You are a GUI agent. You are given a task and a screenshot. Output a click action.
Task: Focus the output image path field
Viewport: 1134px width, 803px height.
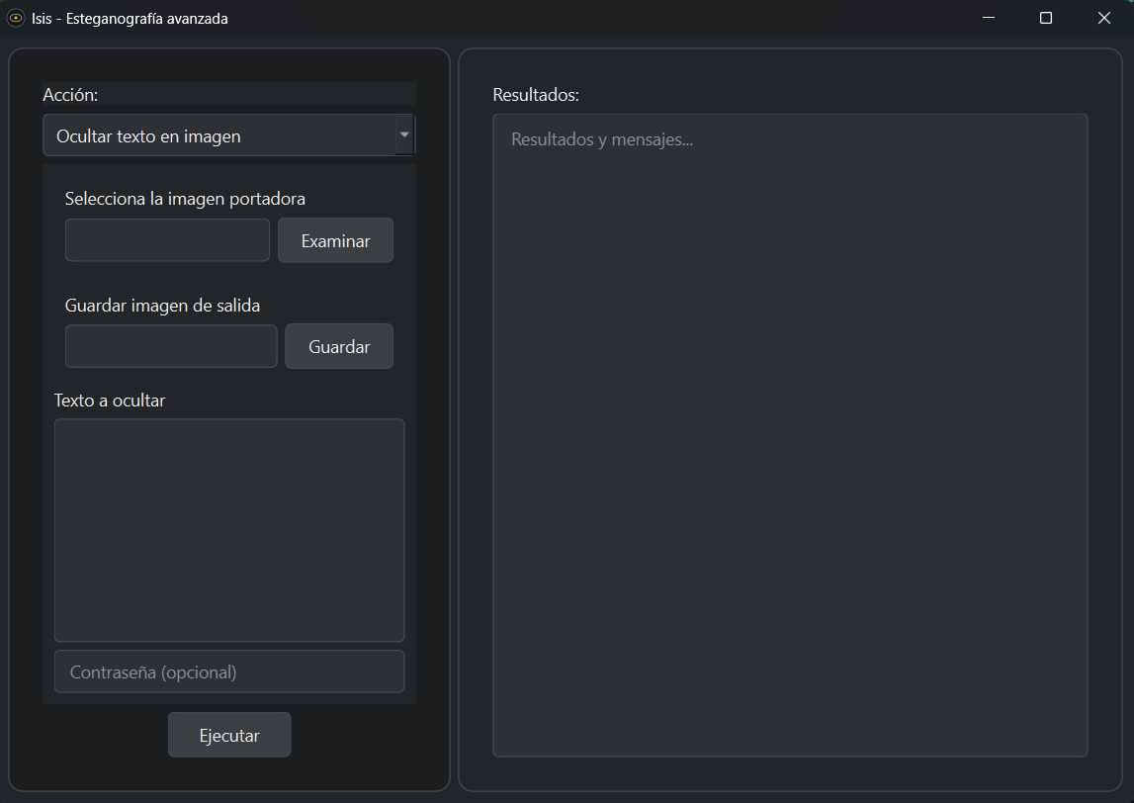(x=171, y=346)
